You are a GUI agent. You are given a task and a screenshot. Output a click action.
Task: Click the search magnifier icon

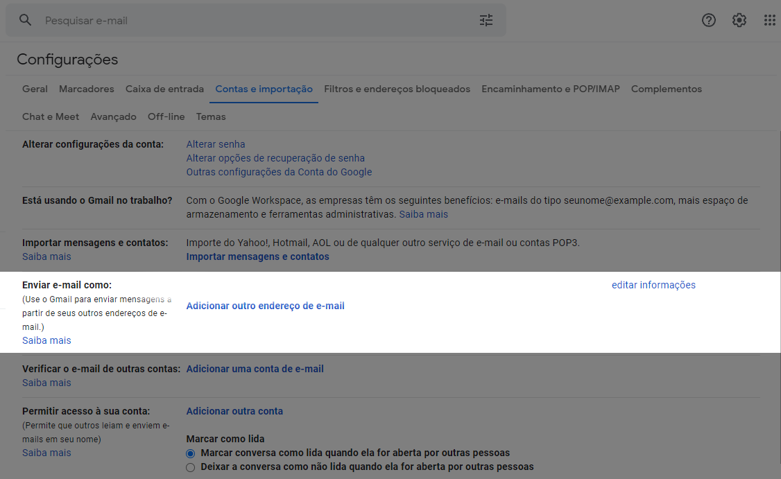pos(25,20)
